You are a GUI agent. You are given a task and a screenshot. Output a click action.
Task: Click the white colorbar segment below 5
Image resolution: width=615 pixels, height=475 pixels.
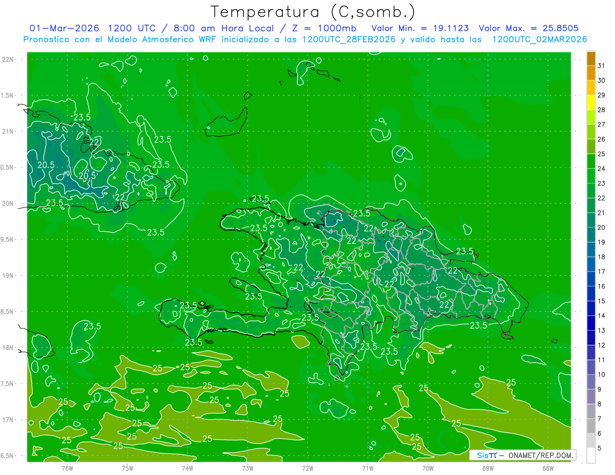coord(591,456)
